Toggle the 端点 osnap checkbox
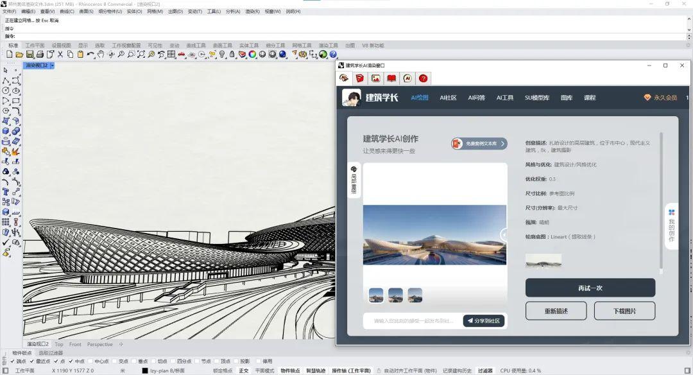 click(x=12, y=362)
